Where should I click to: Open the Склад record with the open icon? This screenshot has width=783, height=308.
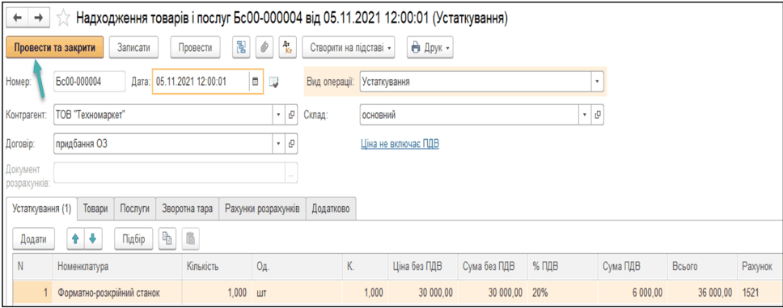597,116
